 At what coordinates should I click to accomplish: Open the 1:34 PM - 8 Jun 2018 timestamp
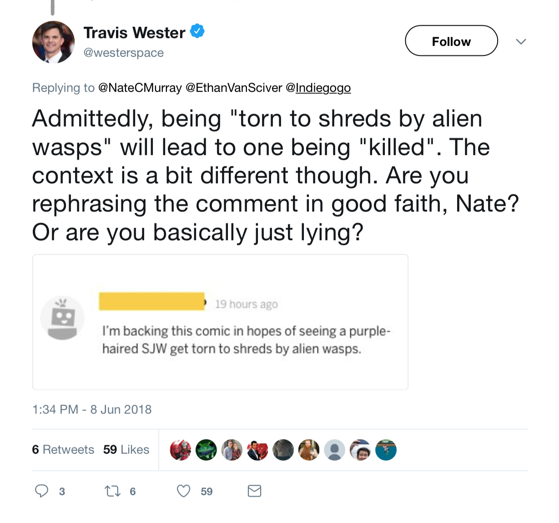click(x=92, y=409)
